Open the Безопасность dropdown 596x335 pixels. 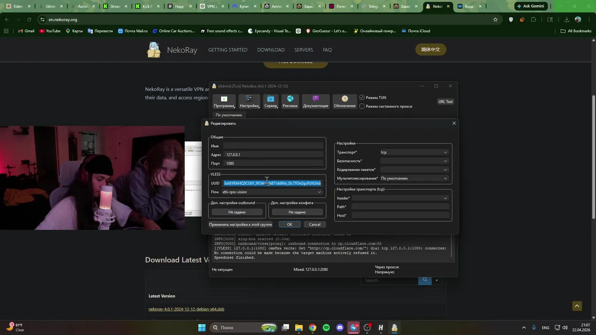click(x=414, y=161)
